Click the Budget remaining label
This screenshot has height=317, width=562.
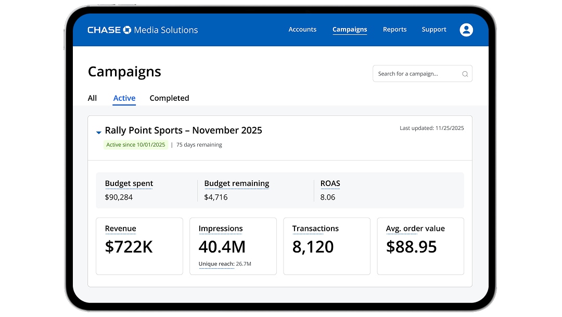(x=237, y=183)
